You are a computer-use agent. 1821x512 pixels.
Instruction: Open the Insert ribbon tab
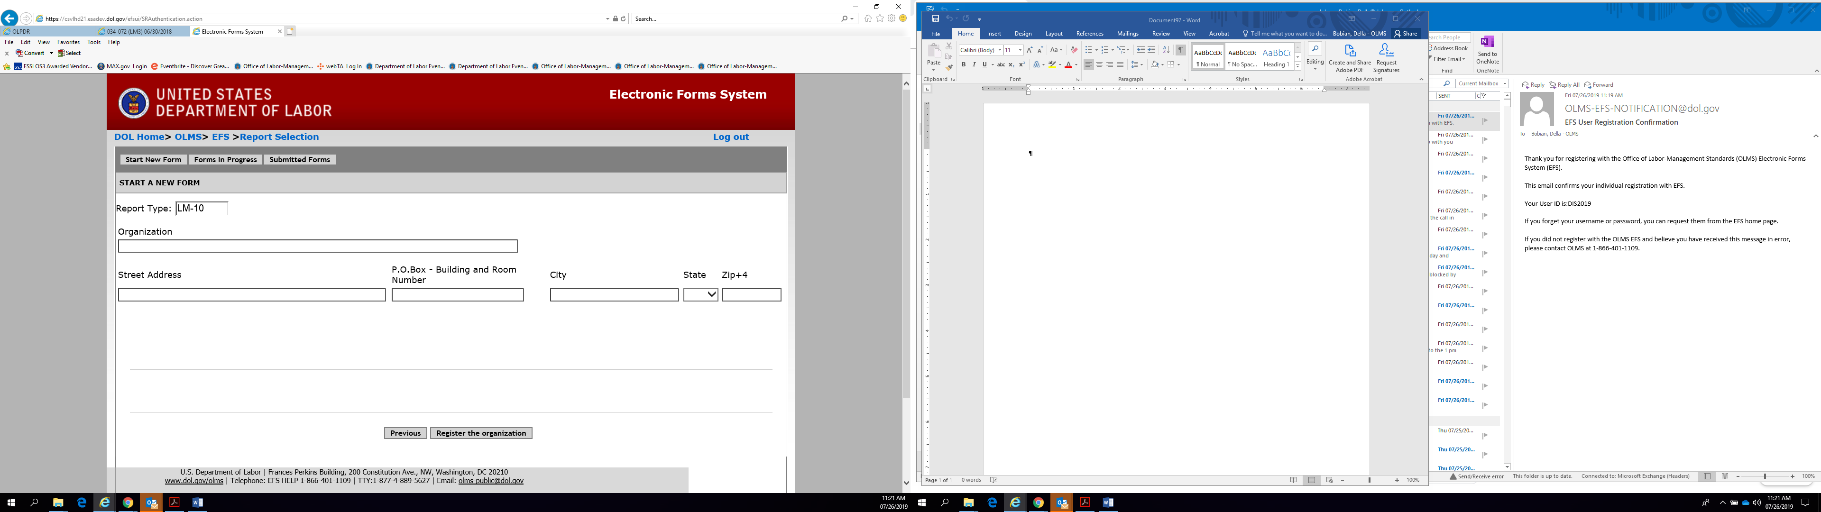pyautogui.click(x=994, y=33)
